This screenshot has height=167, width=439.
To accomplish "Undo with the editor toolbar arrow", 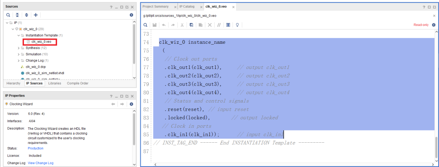I will [164, 25].
